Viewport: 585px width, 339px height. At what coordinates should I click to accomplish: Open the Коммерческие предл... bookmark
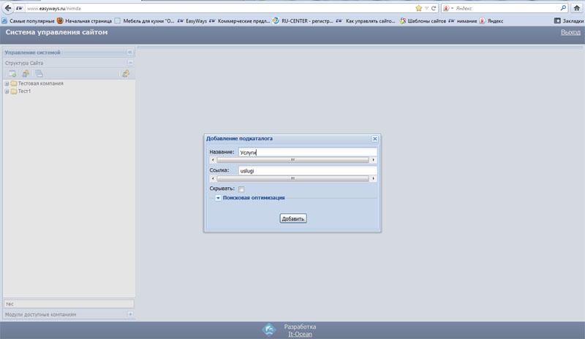[240, 21]
